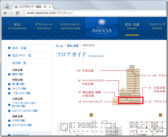Click the page icon in the address bar
Viewport: 168px width, 137px height.
(x=24, y=13)
